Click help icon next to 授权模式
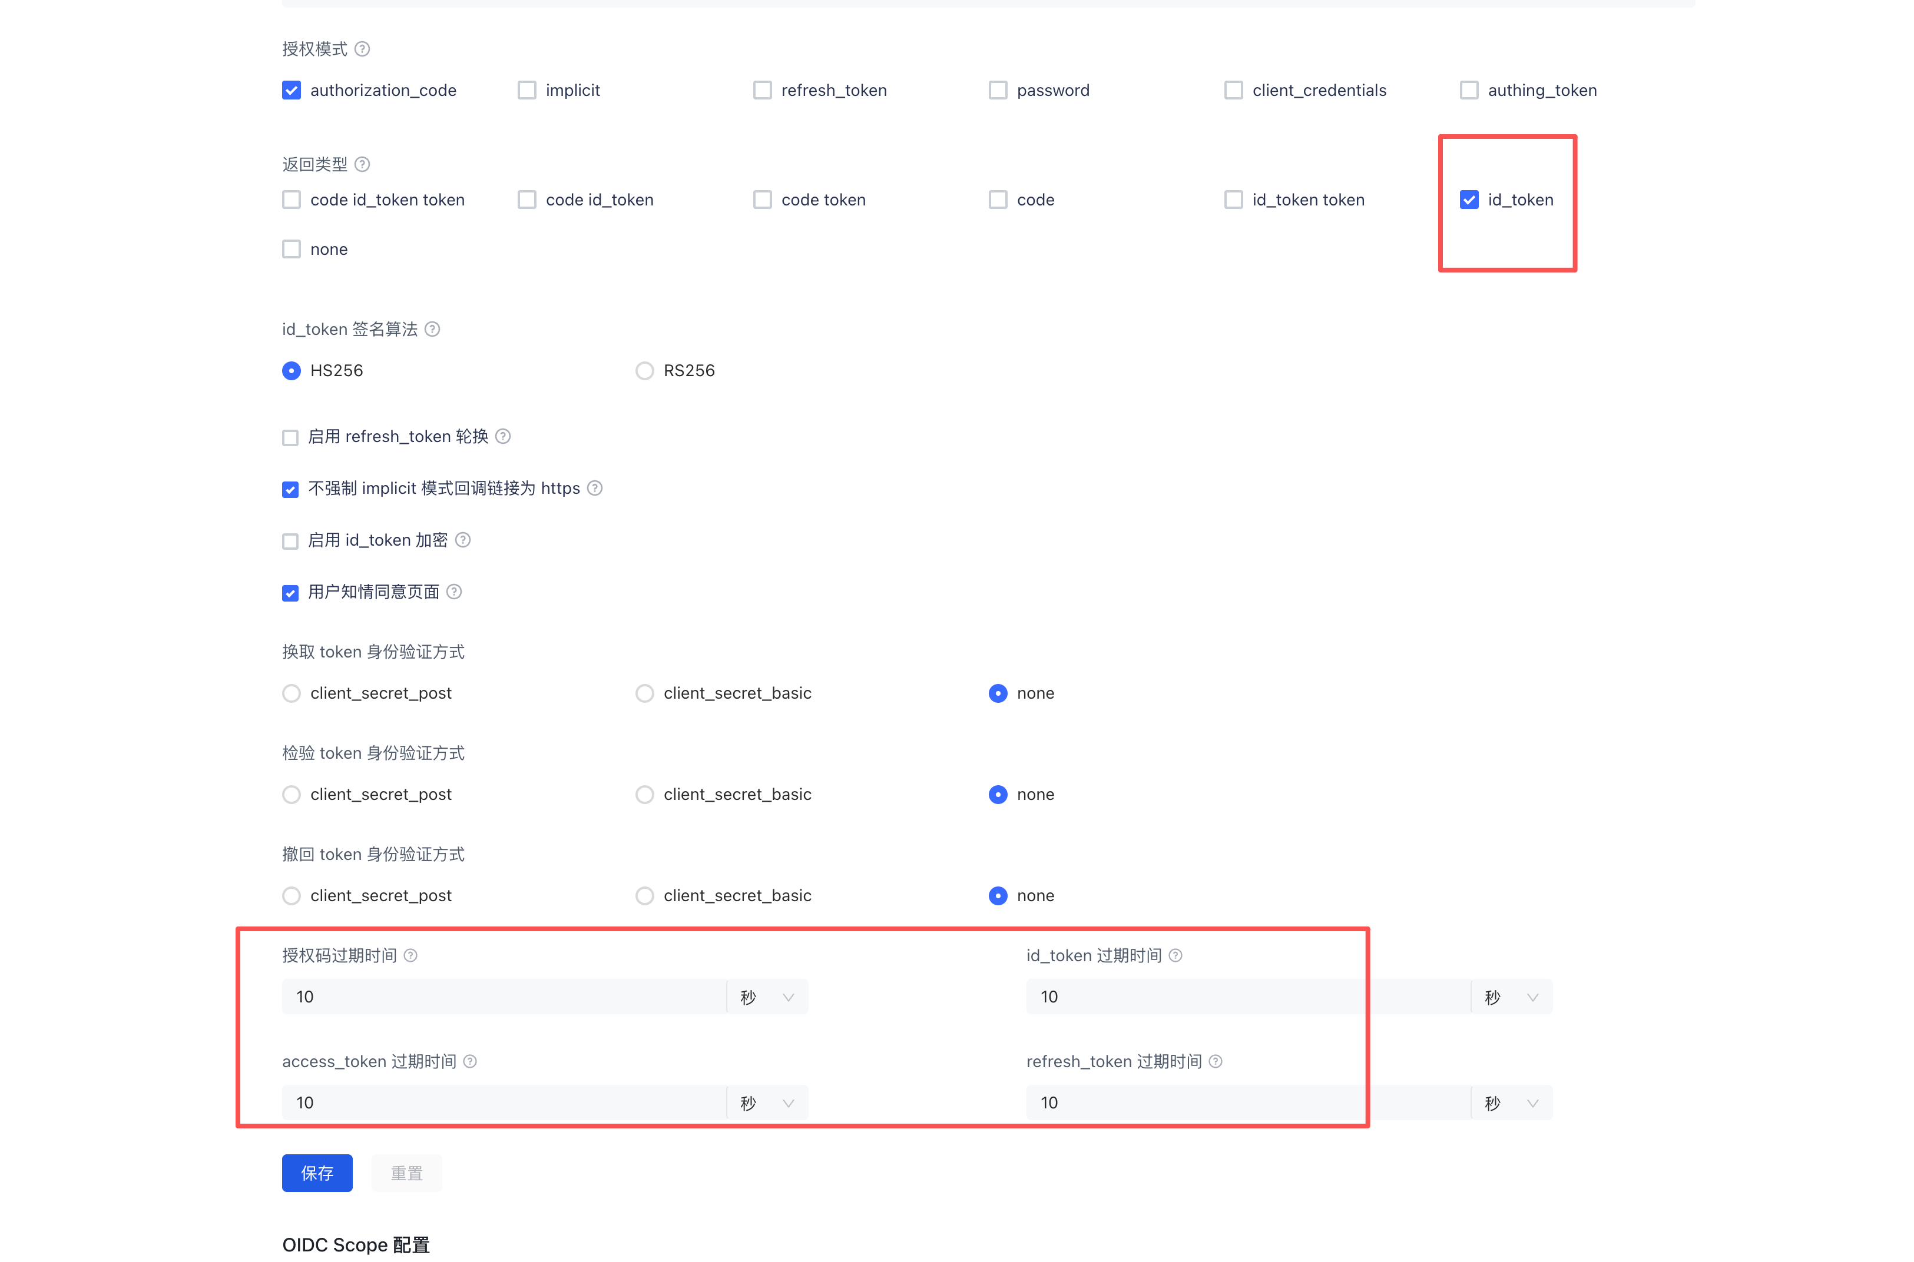The height and width of the screenshot is (1262, 1914). (362, 49)
